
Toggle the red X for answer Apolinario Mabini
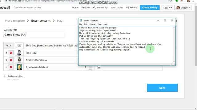point(11,67)
